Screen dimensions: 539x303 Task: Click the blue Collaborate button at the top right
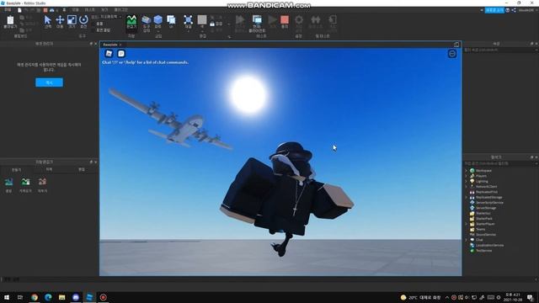point(494,10)
